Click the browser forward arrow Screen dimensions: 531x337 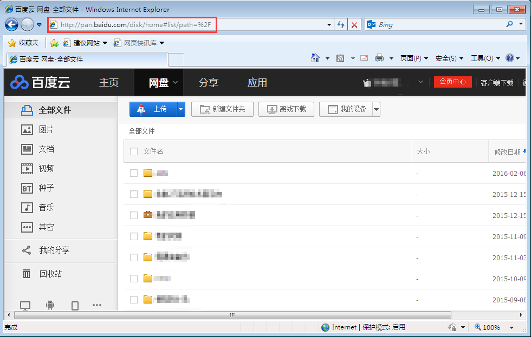click(27, 25)
